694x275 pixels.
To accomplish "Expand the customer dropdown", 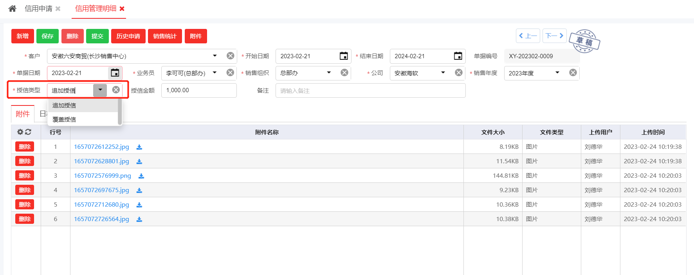I will pos(215,56).
